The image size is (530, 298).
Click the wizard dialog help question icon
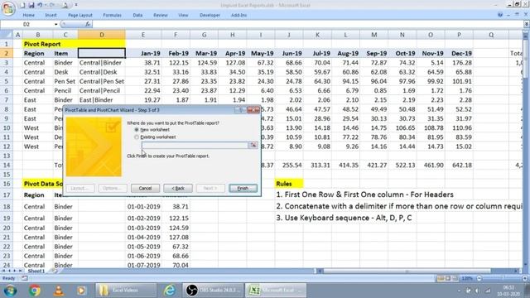coord(241,110)
